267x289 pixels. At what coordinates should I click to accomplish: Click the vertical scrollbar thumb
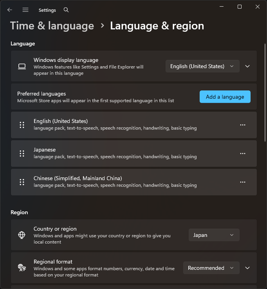[x=265, y=92]
